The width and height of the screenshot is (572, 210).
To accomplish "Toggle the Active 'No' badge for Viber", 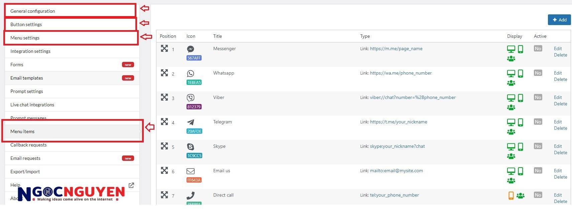I will (x=538, y=98).
